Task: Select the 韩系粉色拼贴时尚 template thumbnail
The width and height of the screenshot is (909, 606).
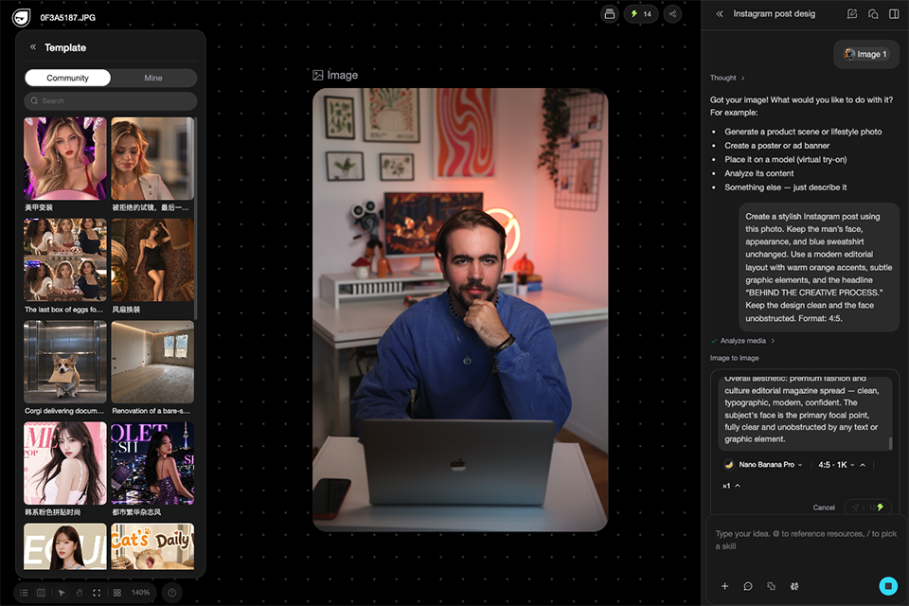Action: pos(65,463)
